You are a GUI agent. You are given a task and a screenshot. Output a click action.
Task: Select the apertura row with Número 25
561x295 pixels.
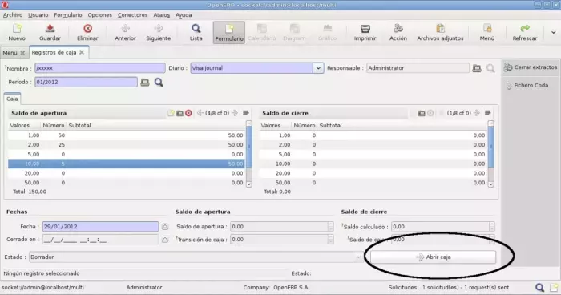[127, 144]
